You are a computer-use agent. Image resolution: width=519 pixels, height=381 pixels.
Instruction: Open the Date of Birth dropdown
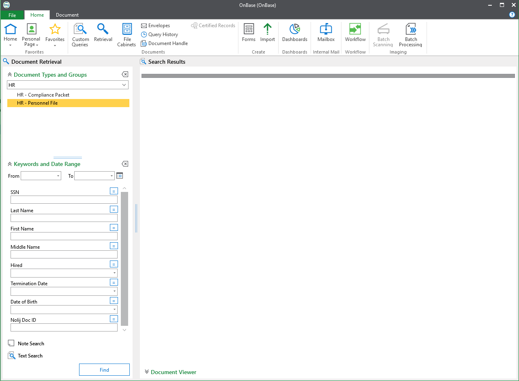(x=115, y=310)
